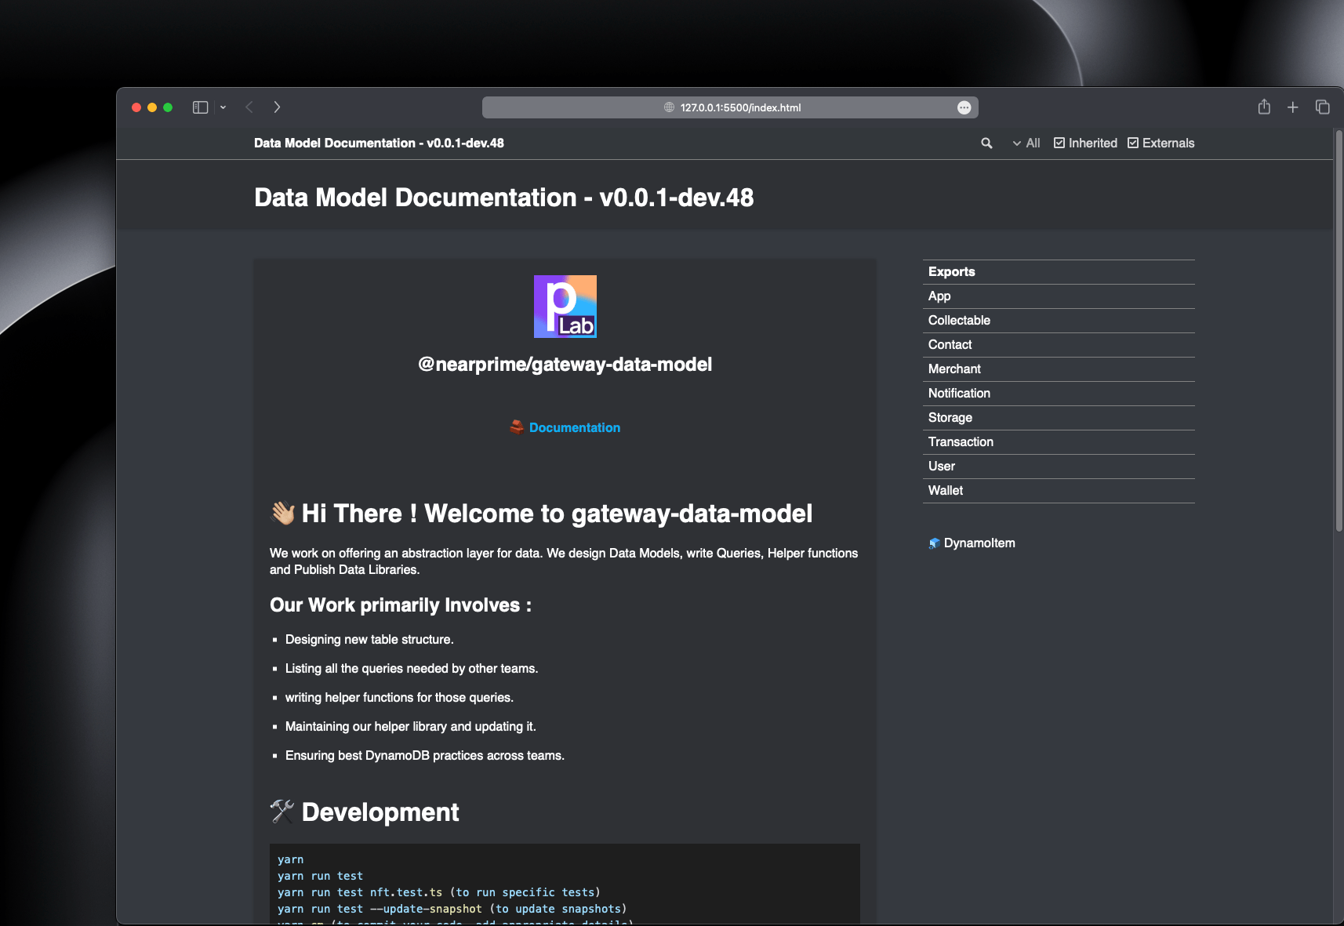Select the address bar URL field
Image resolution: width=1344 pixels, height=926 pixels.
pyautogui.click(x=730, y=107)
